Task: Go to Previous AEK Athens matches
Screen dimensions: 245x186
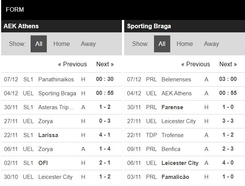Action: tap(72, 64)
